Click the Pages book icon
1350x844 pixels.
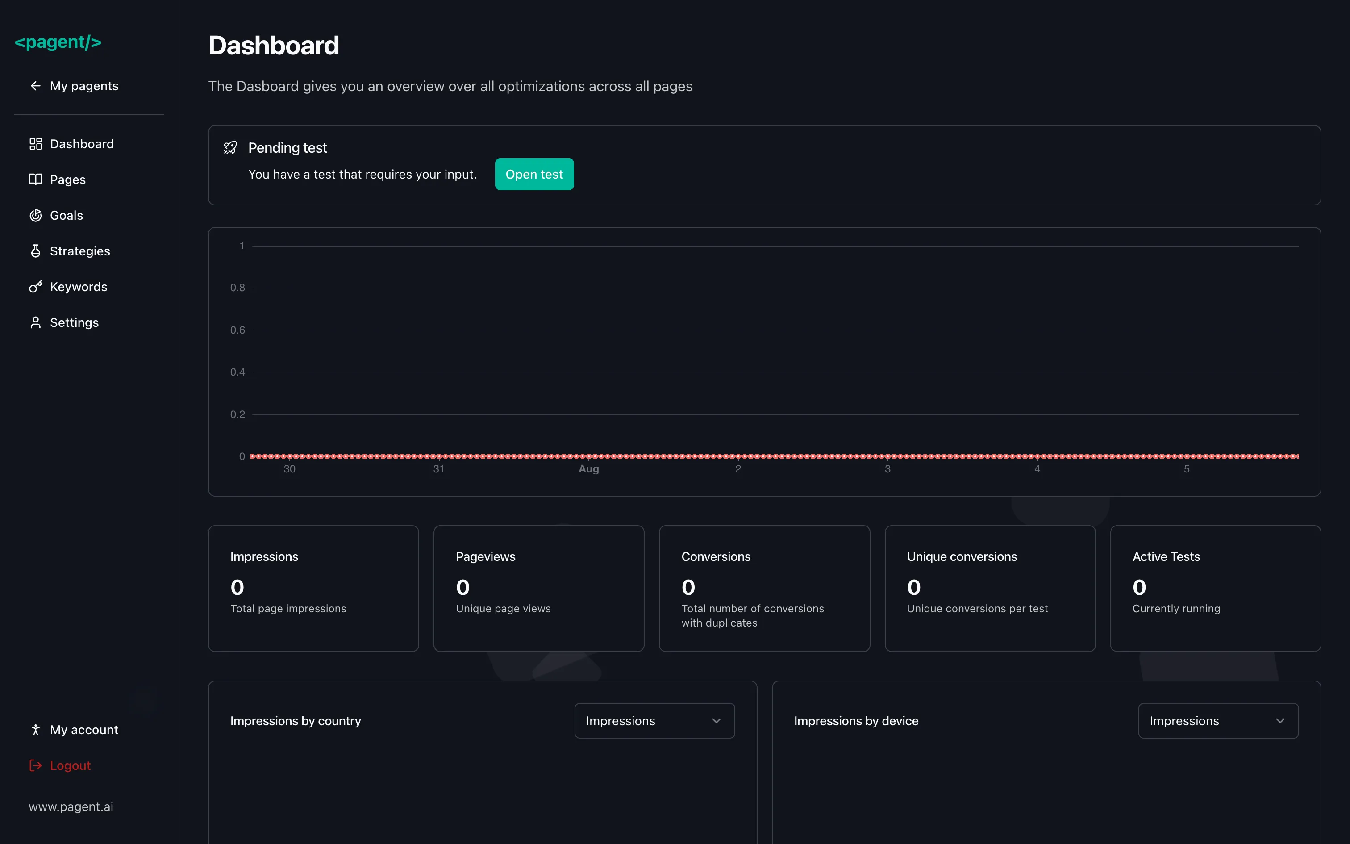coord(36,180)
